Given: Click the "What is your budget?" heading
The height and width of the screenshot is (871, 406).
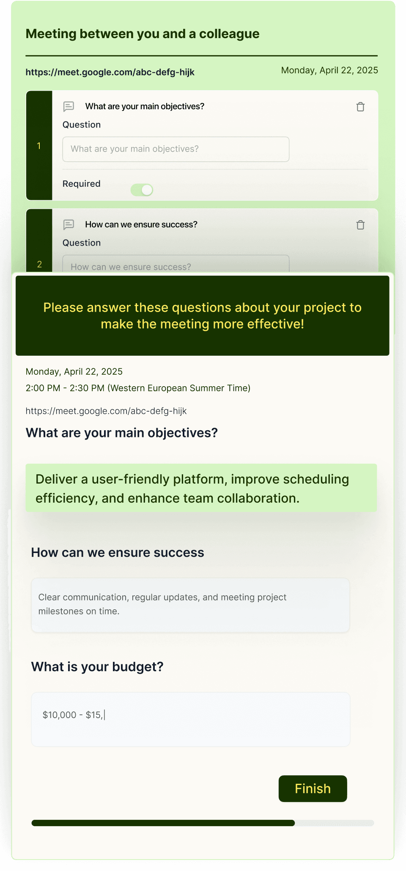Looking at the screenshot, I should pos(97,667).
